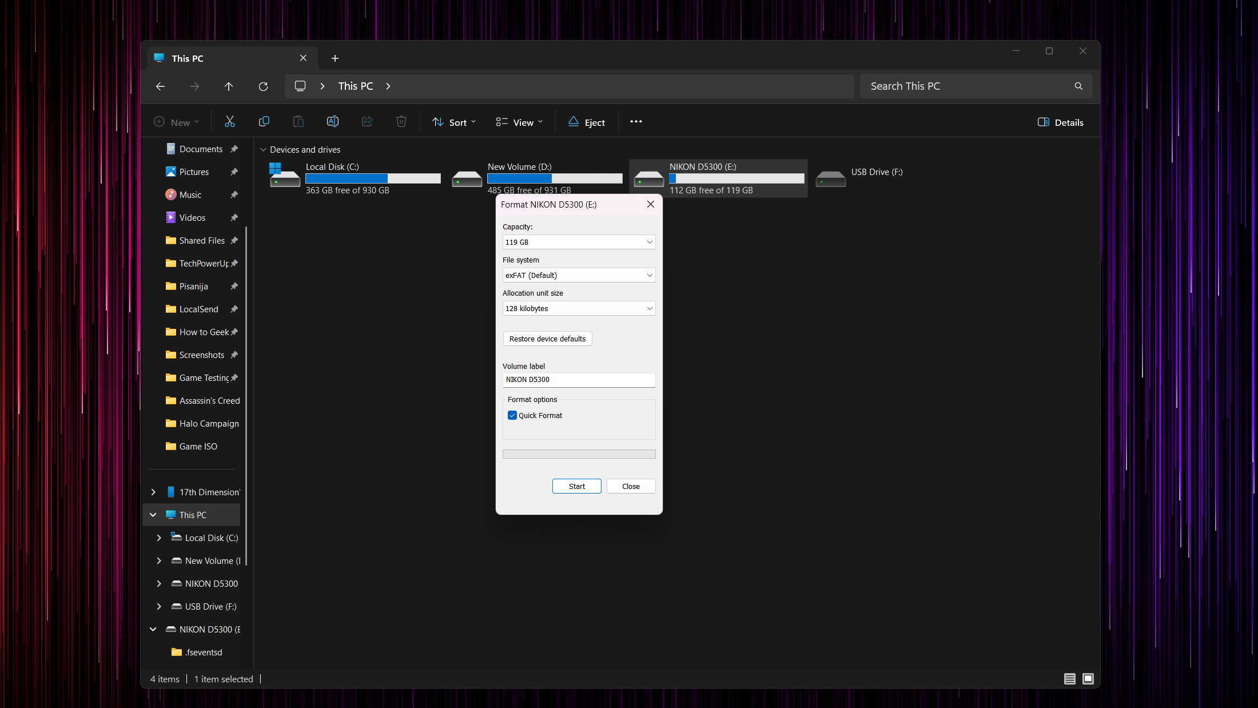The height and width of the screenshot is (708, 1258).
Task: Start formatting the NIKON D5300 drive
Action: point(576,486)
